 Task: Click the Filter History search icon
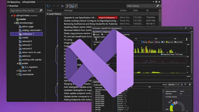[158, 6]
